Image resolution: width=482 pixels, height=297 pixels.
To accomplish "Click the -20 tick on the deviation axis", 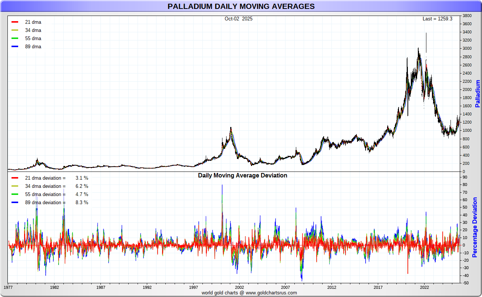I will pyautogui.click(x=465, y=260).
